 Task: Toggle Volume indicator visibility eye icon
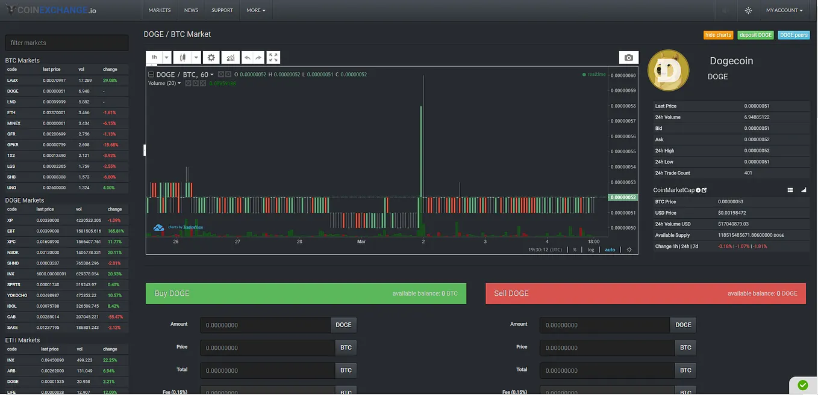click(188, 83)
